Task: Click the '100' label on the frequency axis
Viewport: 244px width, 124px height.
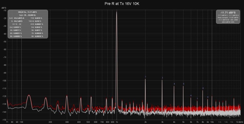Action: point(21,122)
